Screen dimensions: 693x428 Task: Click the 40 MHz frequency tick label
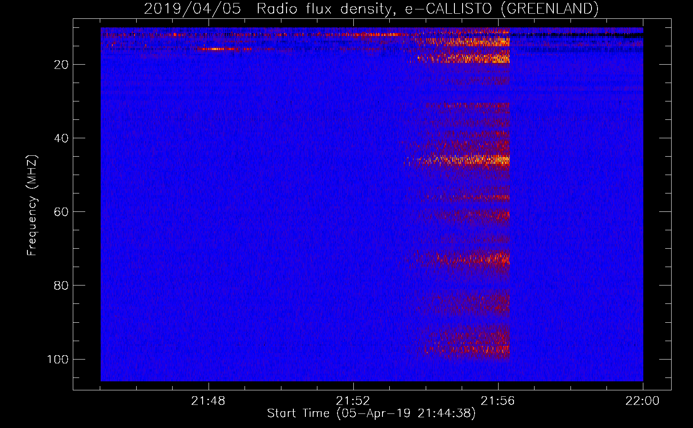point(61,138)
